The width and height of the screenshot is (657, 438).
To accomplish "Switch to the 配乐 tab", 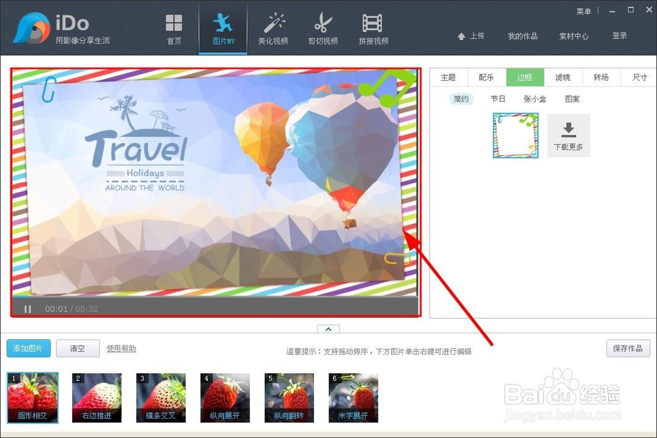I will 486,77.
